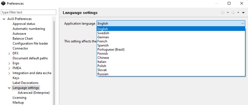Select the DFX tree label
Viewport: 248px width, 105px height.
15,53
